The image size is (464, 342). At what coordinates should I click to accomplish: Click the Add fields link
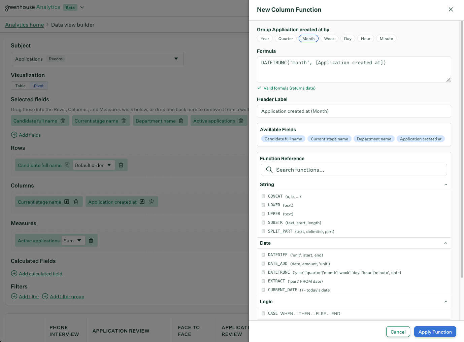[30, 135]
